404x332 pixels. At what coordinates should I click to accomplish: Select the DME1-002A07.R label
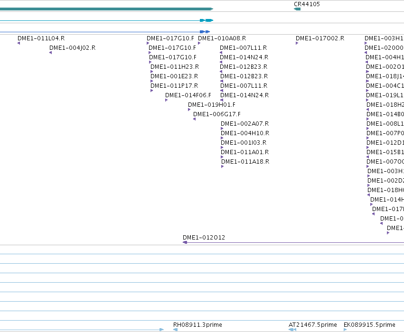pos(245,124)
